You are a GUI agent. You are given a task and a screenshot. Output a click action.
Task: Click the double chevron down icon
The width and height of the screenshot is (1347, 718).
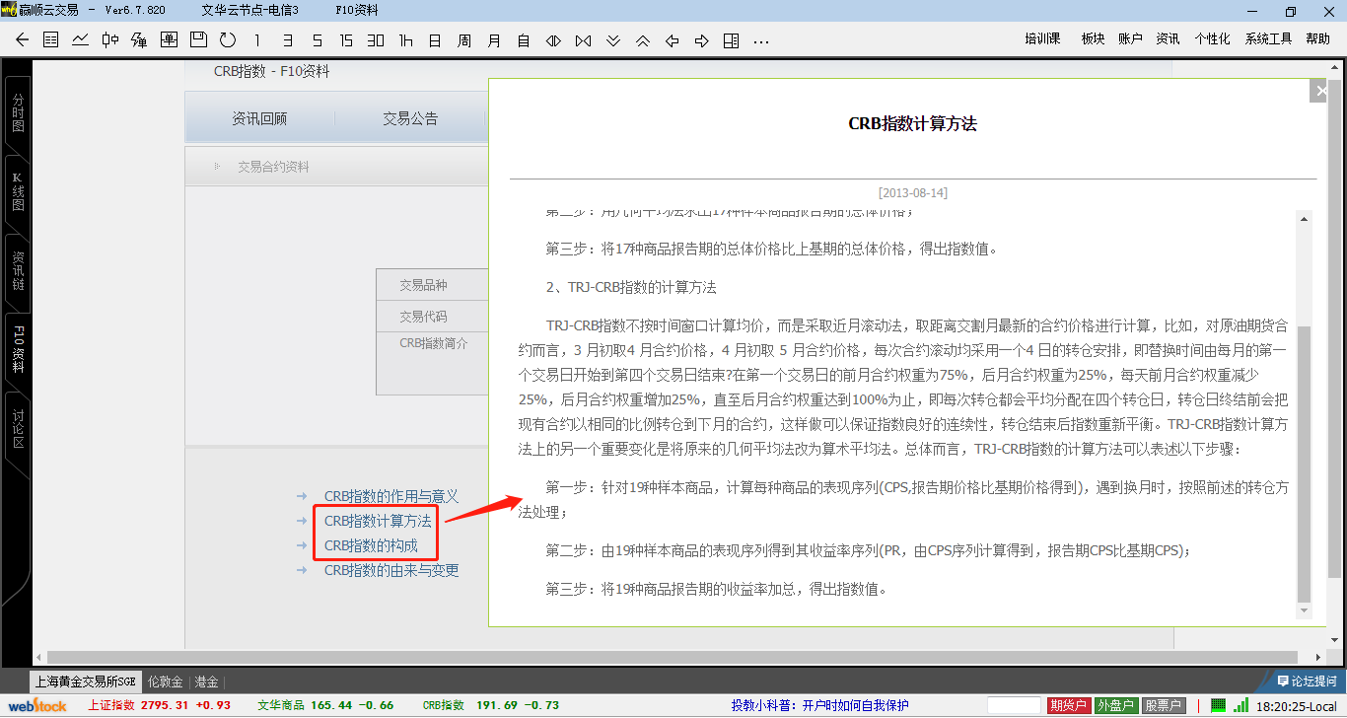tap(613, 40)
